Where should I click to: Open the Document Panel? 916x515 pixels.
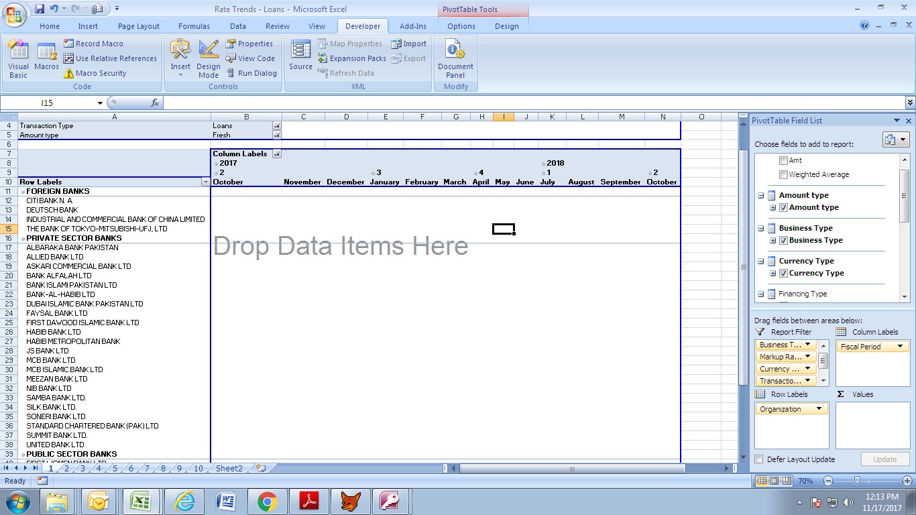(x=455, y=58)
